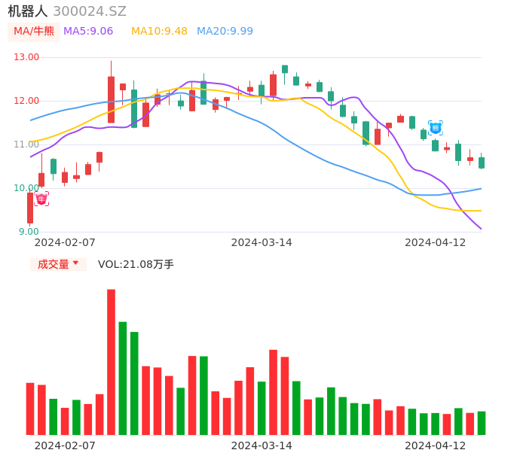Image resolution: width=517 pixels, height=456 pixels.
Task: Click the tallest red volume bar
Action: (x=111, y=361)
